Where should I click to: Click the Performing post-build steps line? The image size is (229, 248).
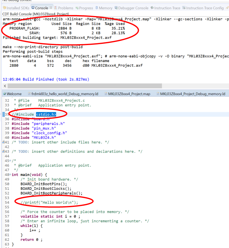[x=33, y=51]
